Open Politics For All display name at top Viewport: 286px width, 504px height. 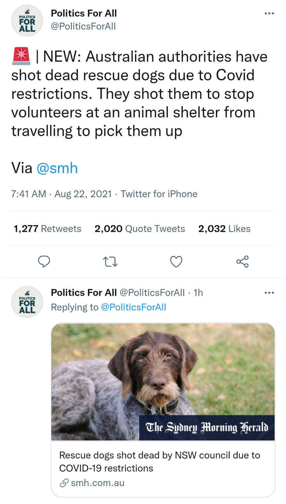tap(84, 13)
